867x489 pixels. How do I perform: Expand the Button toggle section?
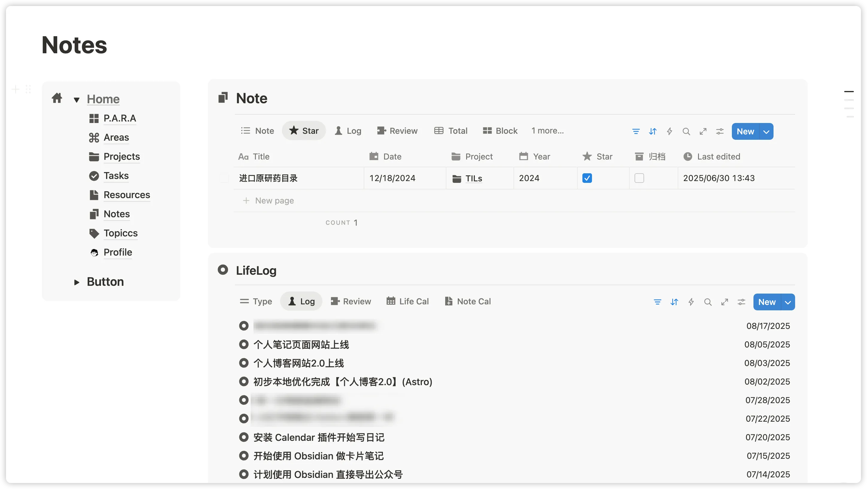77,282
